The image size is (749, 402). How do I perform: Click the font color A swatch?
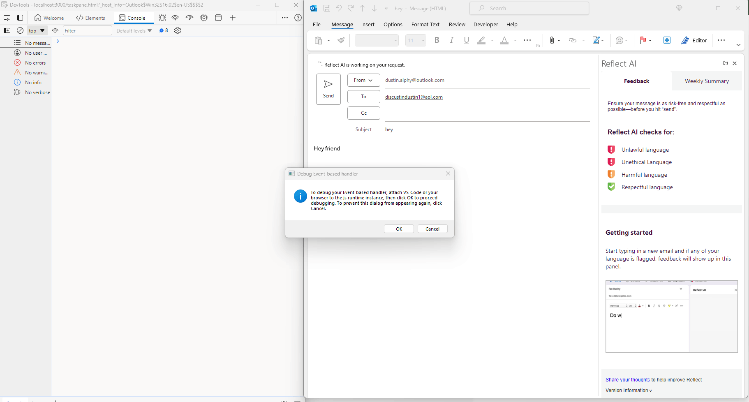504,40
